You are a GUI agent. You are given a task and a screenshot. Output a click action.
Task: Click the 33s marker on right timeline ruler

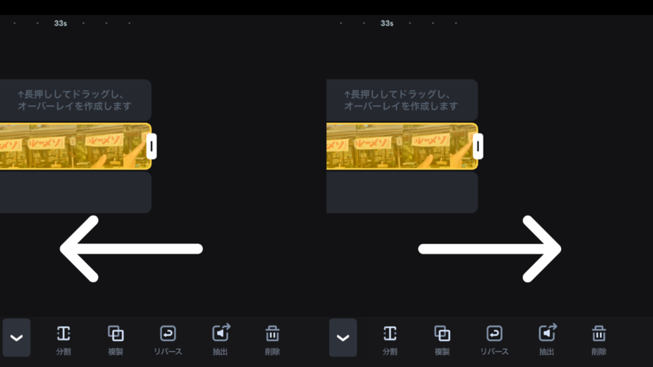point(387,24)
